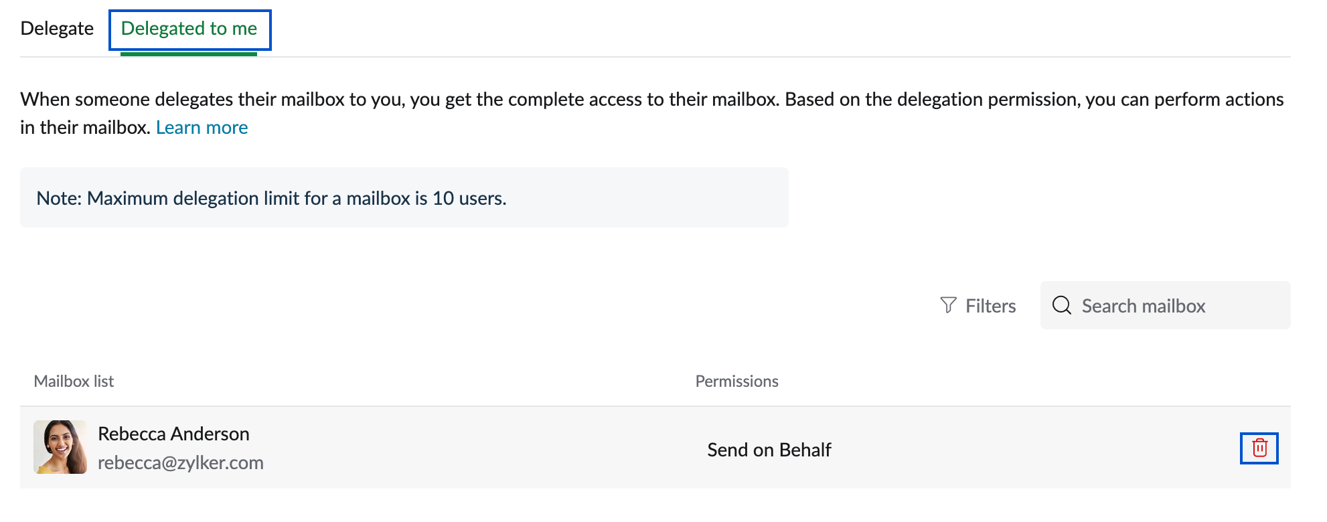
Task: Click the Permissions column header
Action: coord(736,381)
